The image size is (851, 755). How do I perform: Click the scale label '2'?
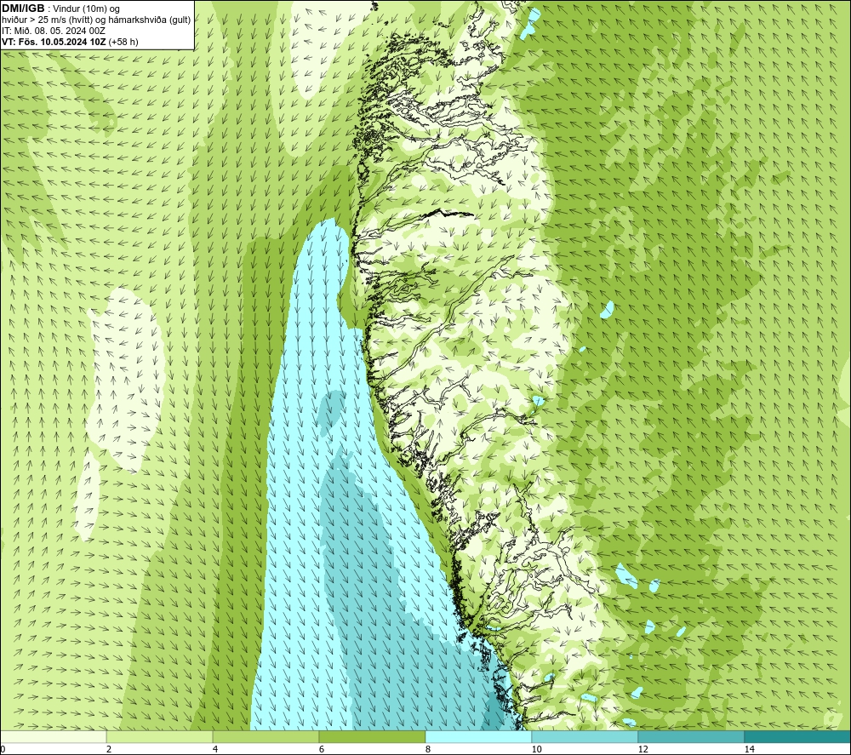[109, 749]
